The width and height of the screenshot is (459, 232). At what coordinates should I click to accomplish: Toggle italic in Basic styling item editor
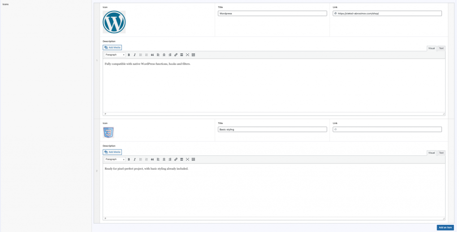tap(134, 159)
